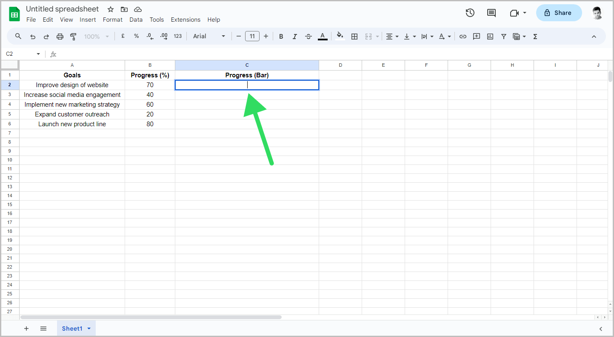Toggle strikethrough formatting
The height and width of the screenshot is (337, 614).
click(x=308, y=36)
